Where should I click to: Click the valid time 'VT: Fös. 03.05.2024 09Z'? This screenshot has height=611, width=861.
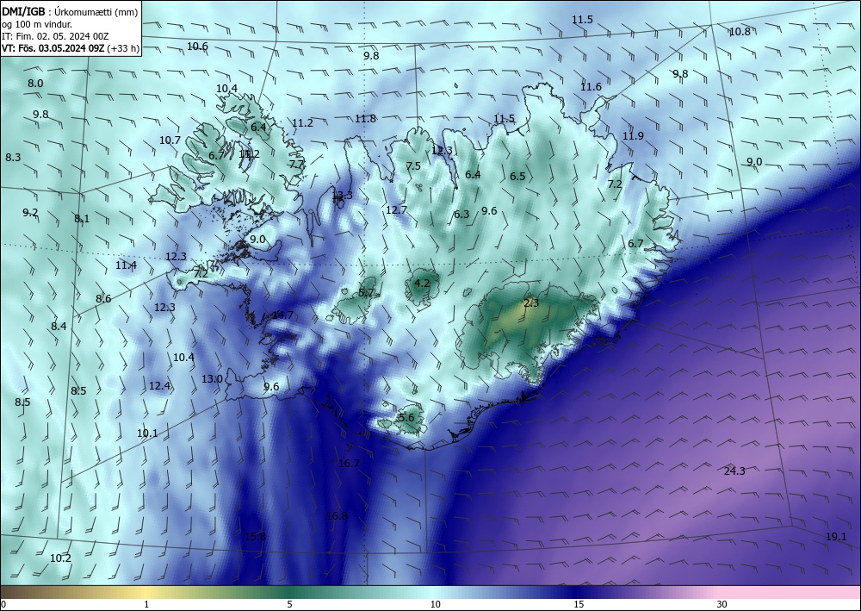coord(53,48)
